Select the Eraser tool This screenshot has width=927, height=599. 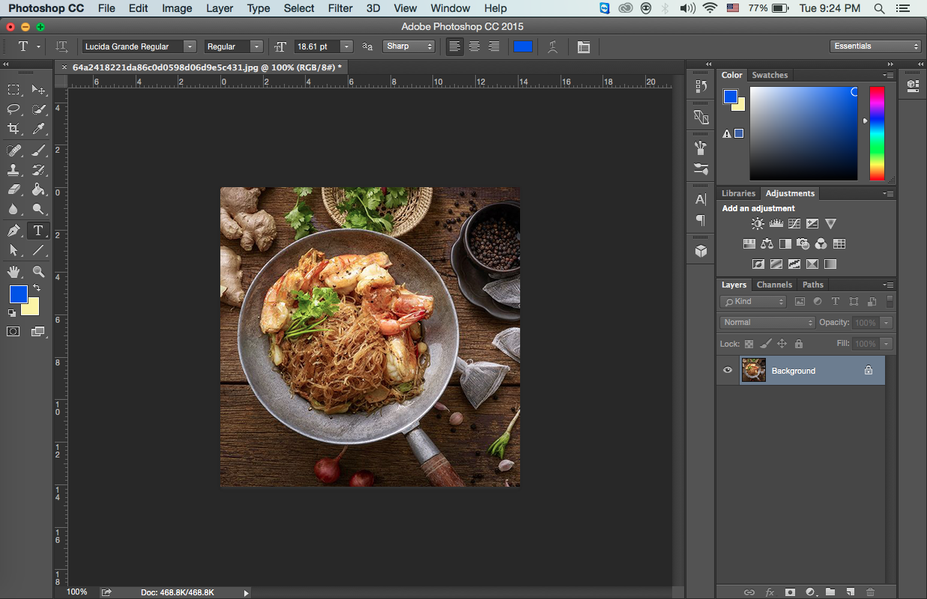coord(13,189)
